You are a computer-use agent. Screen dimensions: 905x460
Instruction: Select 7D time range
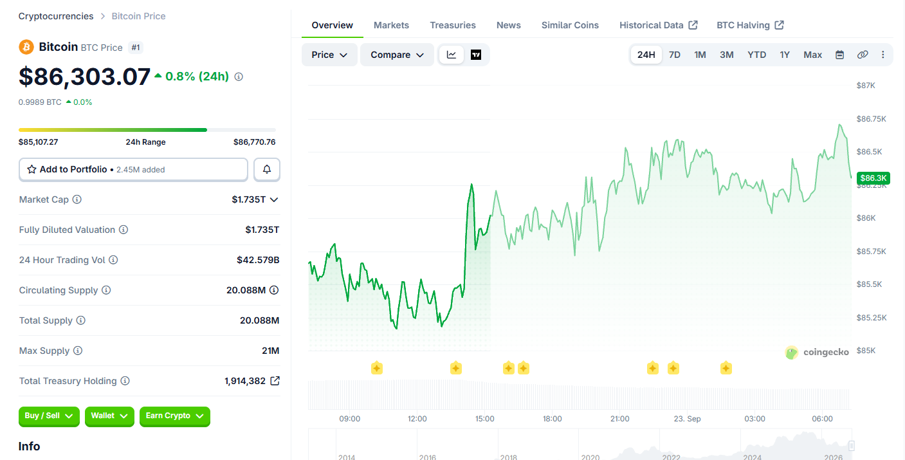pos(675,55)
